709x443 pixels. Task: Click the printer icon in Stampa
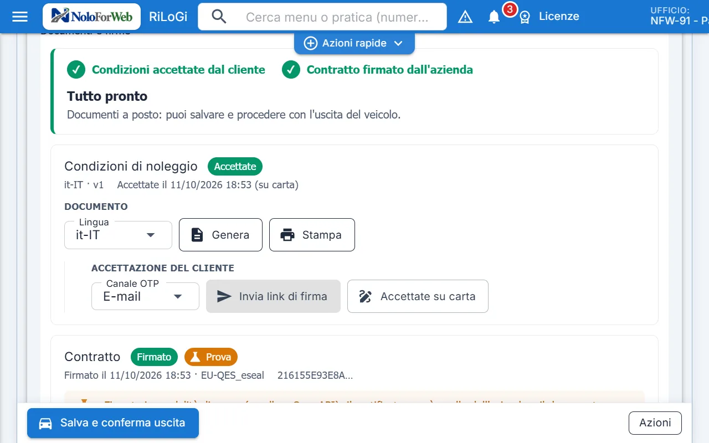(287, 235)
